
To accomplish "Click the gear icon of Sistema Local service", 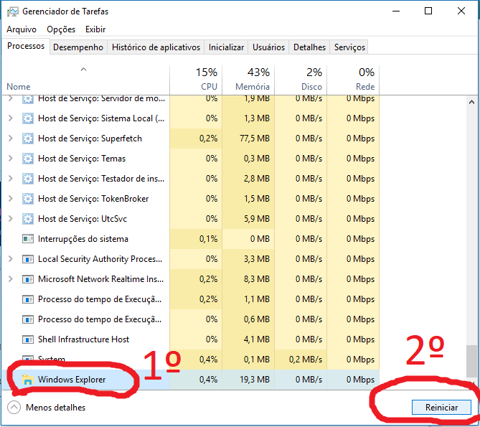I will pos(28,118).
